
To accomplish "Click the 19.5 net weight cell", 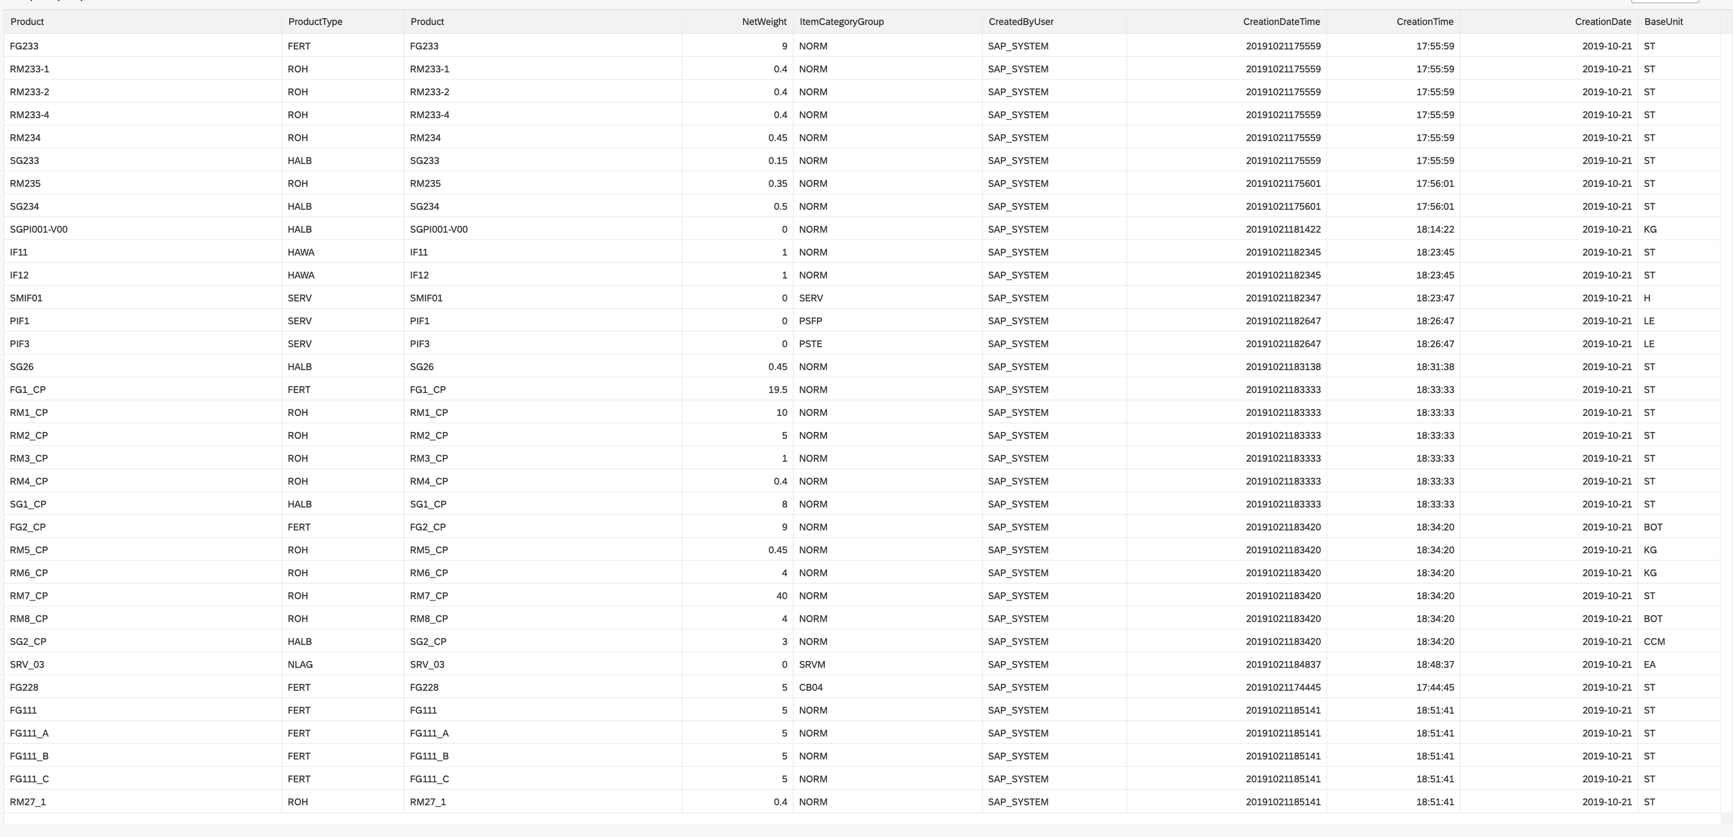I will pyautogui.click(x=777, y=389).
